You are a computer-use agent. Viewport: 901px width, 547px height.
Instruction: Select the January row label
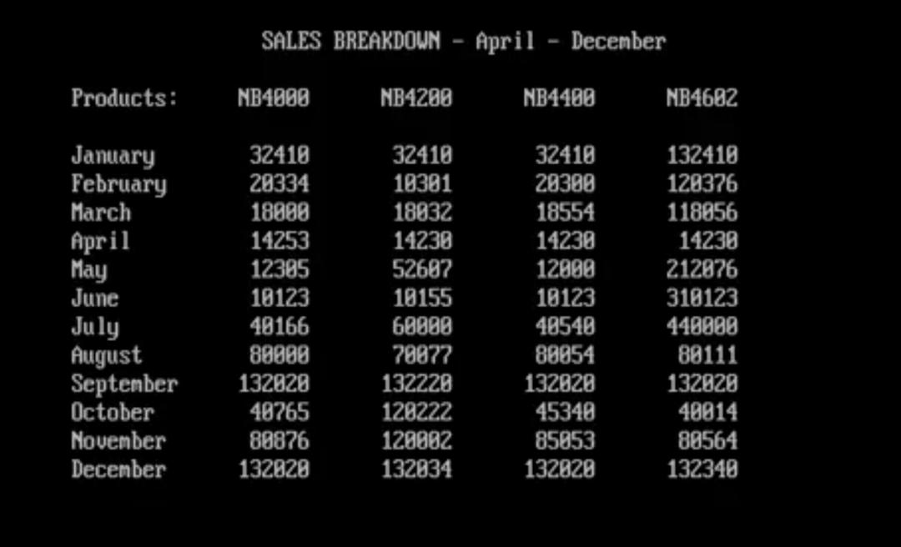tap(113, 156)
